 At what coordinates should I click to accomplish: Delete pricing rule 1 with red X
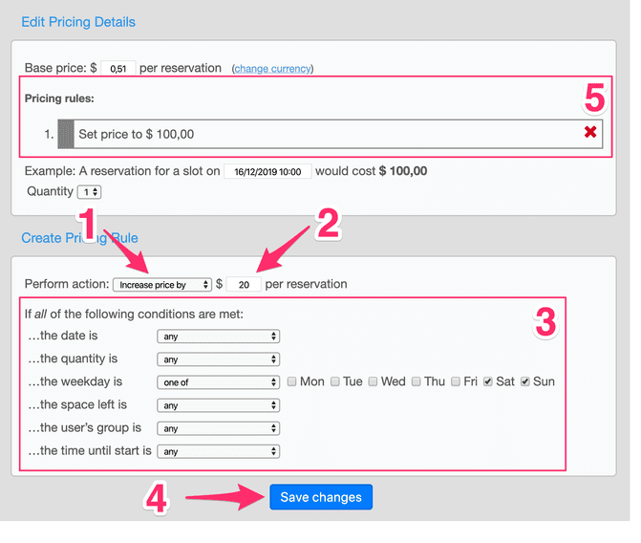[590, 132]
